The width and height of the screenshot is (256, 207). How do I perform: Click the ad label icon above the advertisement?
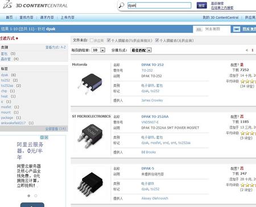[44, 138]
